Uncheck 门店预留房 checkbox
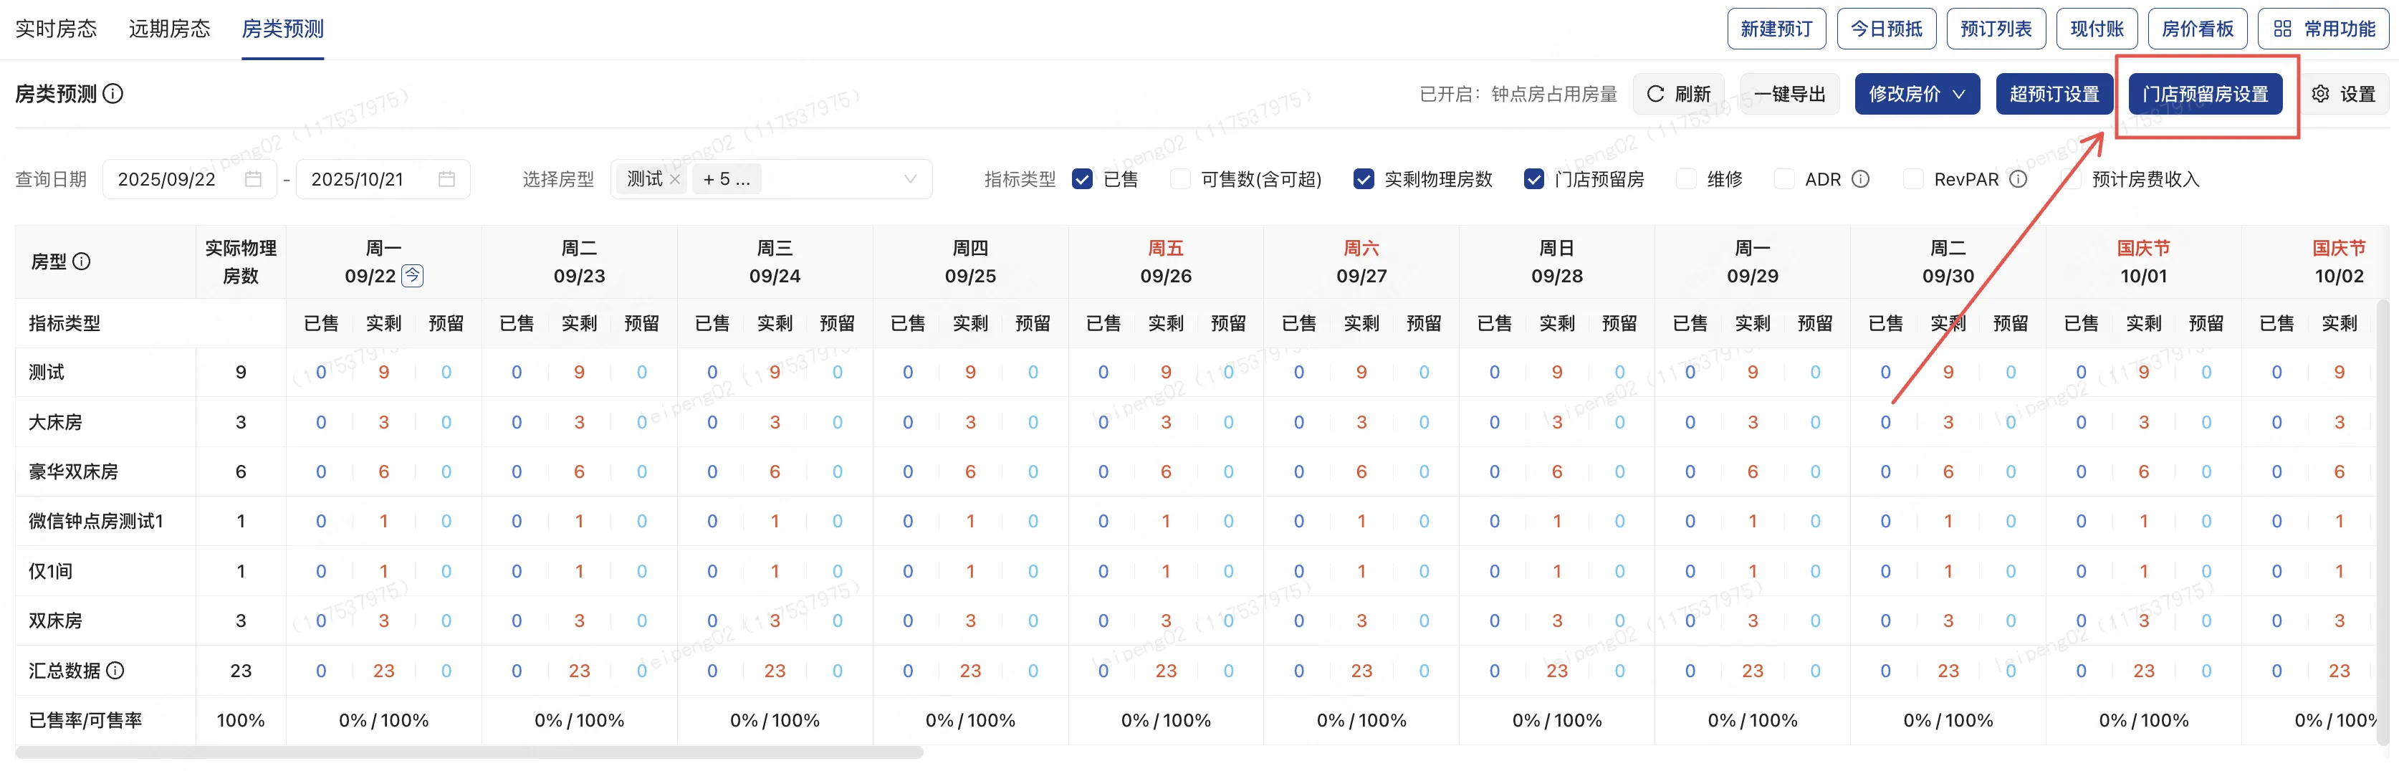2399x771 pixels. 1534,179
